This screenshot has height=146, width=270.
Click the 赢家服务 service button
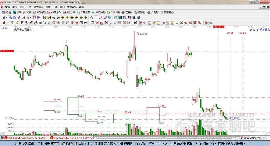pos(167,12)
